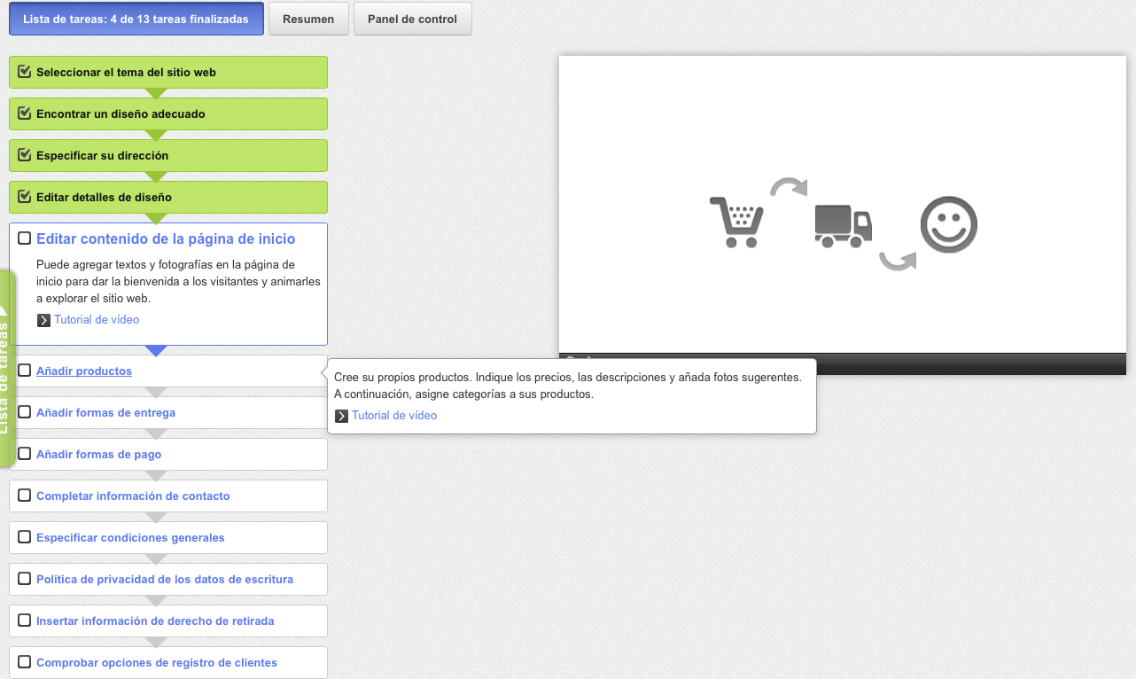Open the Panel de control tab
Viewport: 1136px width, 679px height.
pyautogui.click(x=412, y=20)
